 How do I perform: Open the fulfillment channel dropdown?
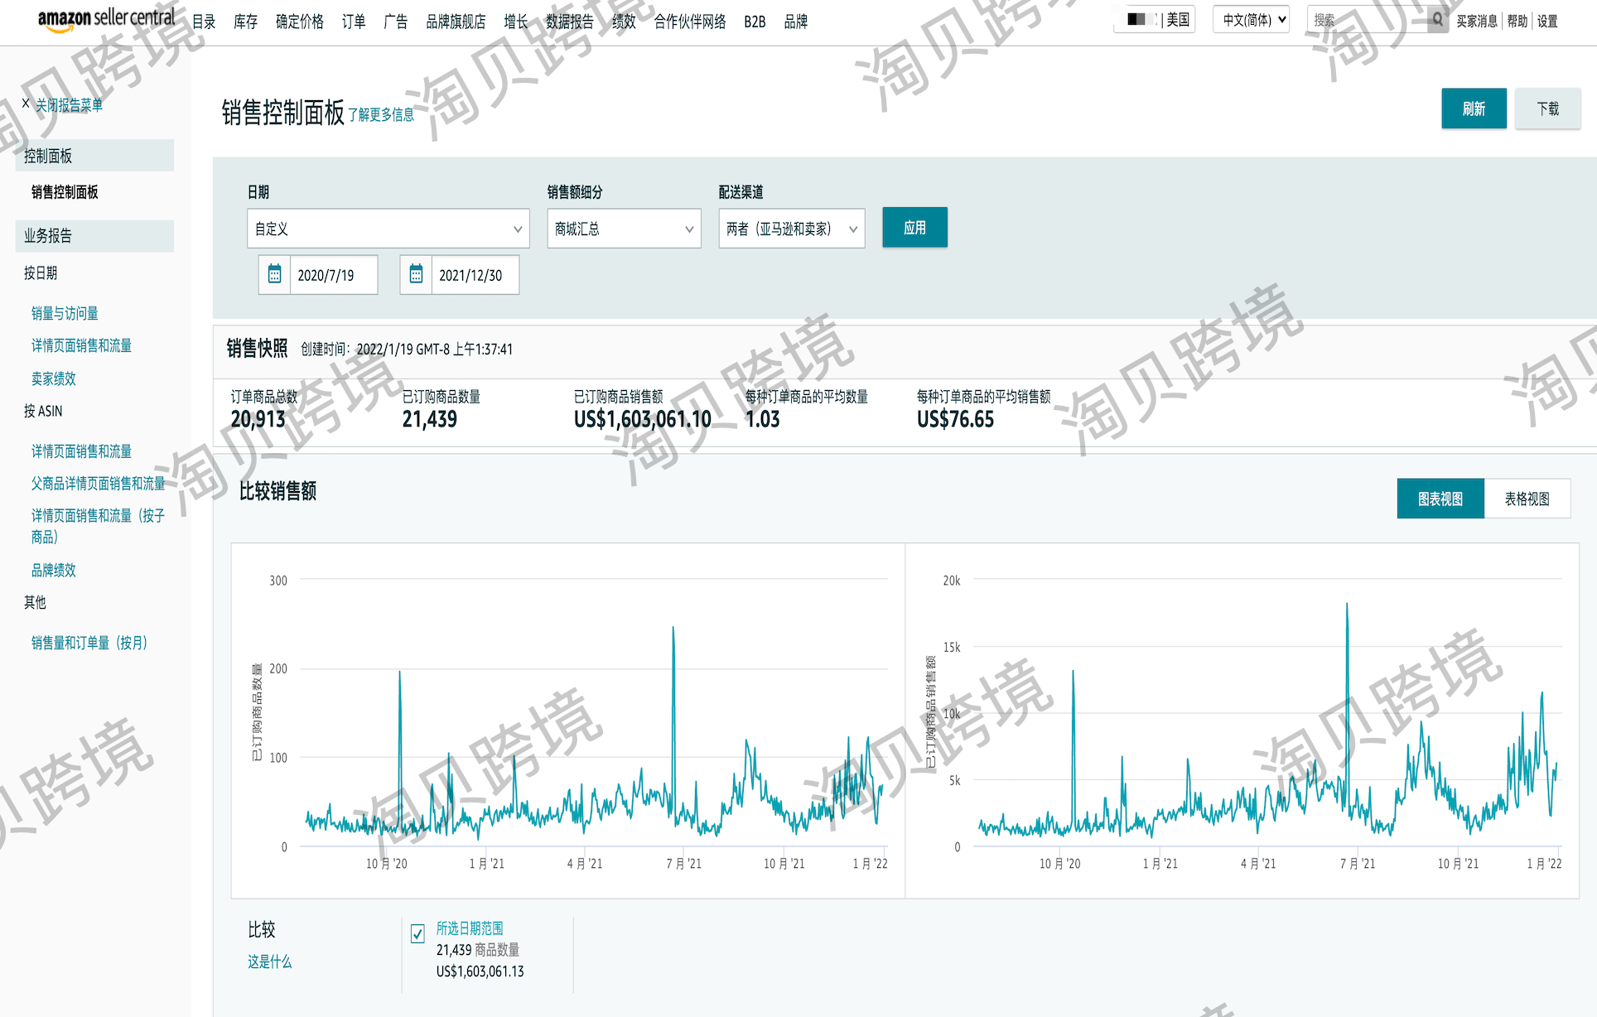pyautogui.click(x=791, y=229)
